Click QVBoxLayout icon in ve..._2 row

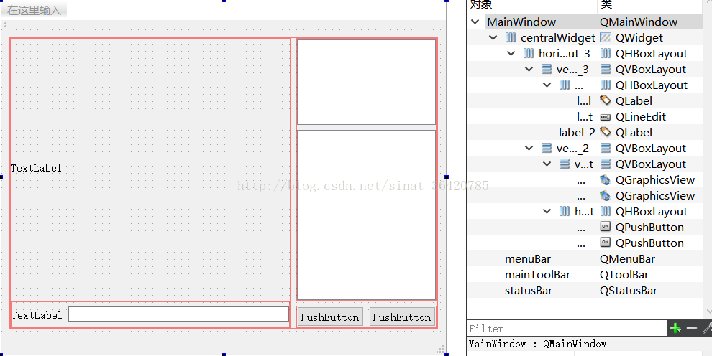(606, 148)
